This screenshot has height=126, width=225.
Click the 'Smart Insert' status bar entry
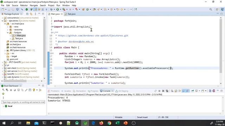[142, 117]
